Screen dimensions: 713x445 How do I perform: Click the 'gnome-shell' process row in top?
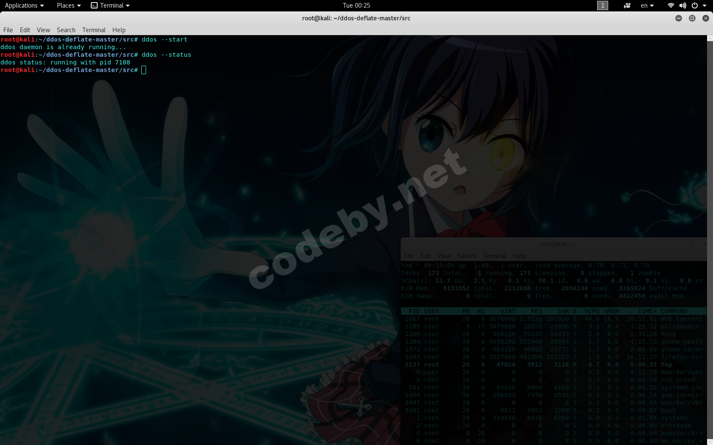point(553,342)
